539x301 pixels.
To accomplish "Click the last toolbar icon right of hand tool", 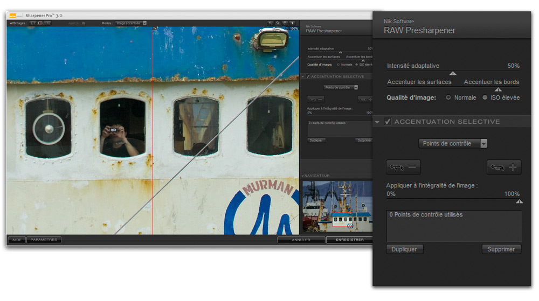I will click(x=292, y=23).
